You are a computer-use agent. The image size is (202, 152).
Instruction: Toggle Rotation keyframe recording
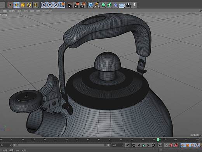(x=192, y=145)
